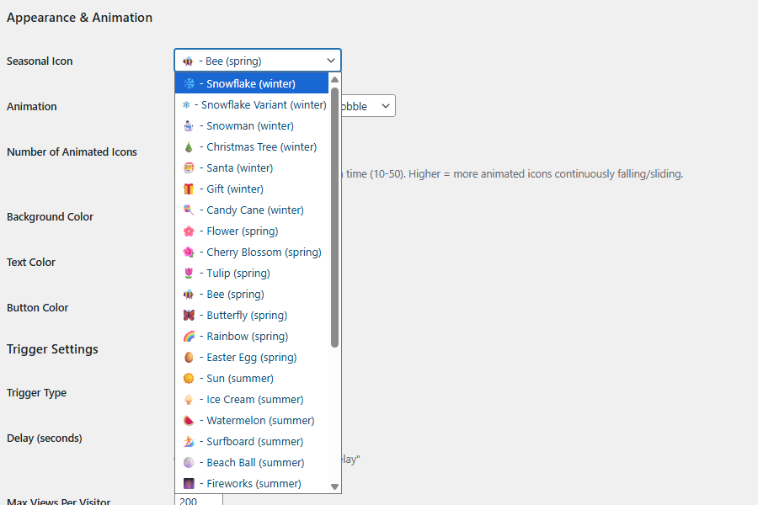Click the Background Color label
This screenshot has height=505, width=758.
click(x=51, y=217)
